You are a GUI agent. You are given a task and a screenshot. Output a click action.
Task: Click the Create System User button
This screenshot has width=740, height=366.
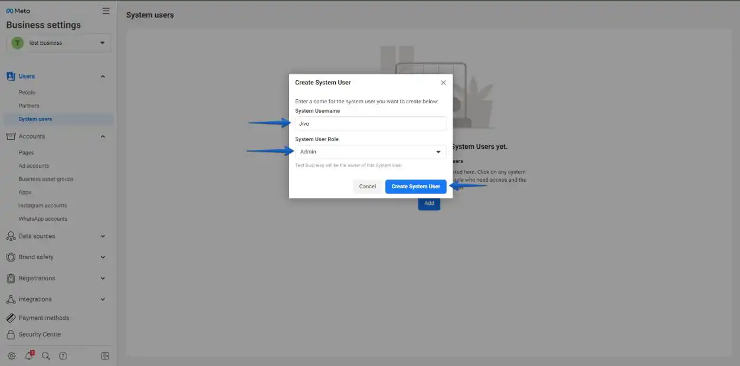coord(415,187)
